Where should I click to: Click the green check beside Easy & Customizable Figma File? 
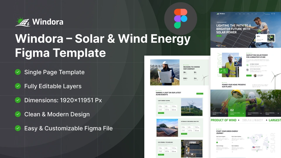pos(18,128)
